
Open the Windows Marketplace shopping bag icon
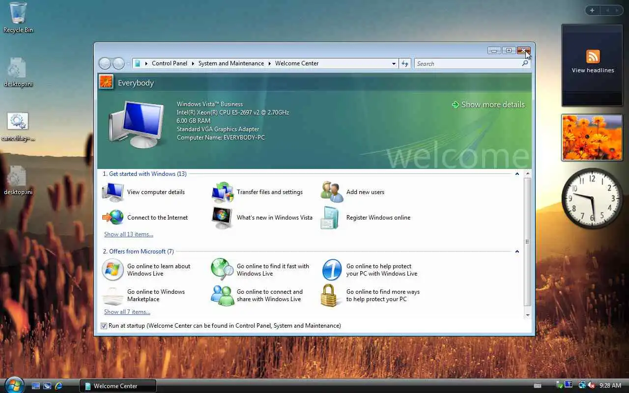[x=113, y=296]
